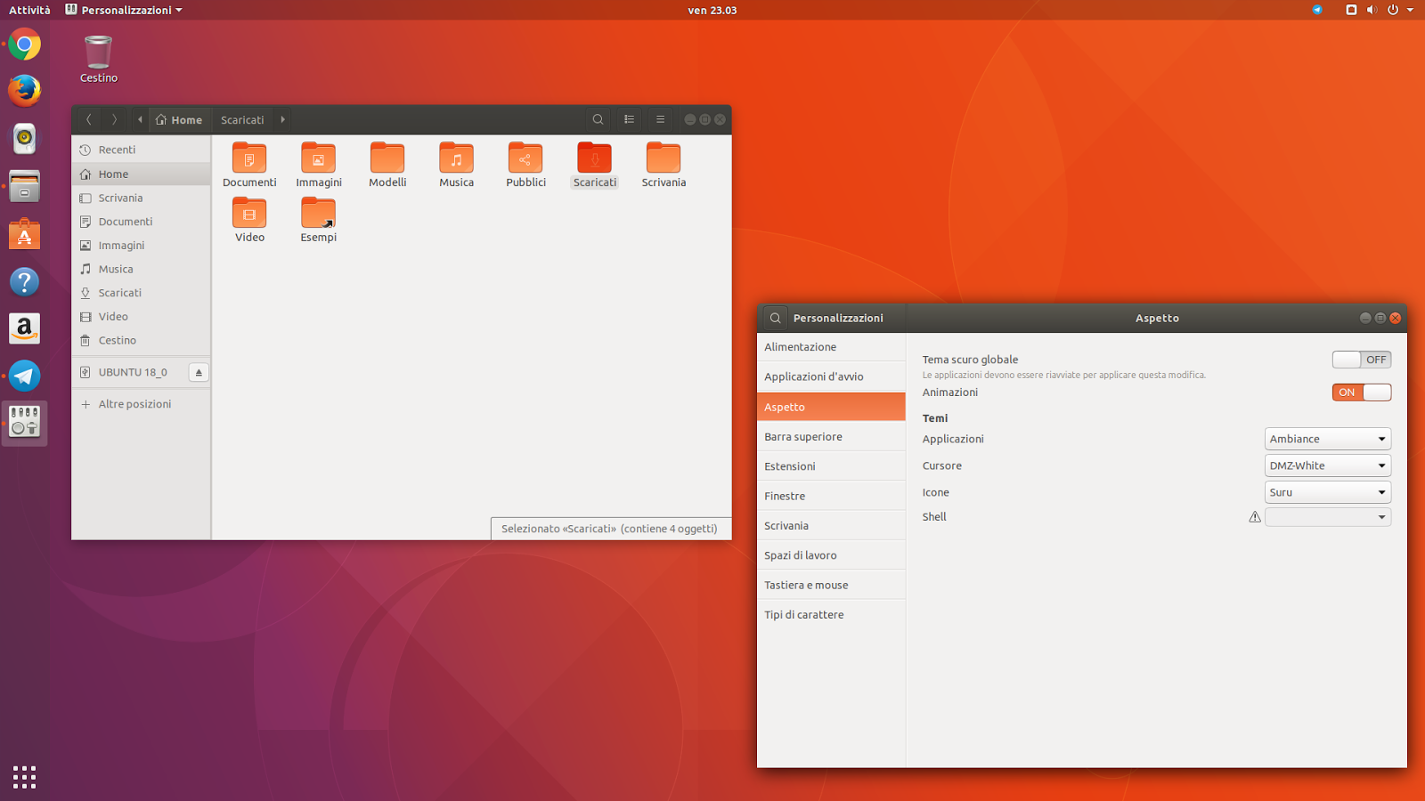Open the Documenti folder icon
The image size is (1425, 801).
pos(249,158)
